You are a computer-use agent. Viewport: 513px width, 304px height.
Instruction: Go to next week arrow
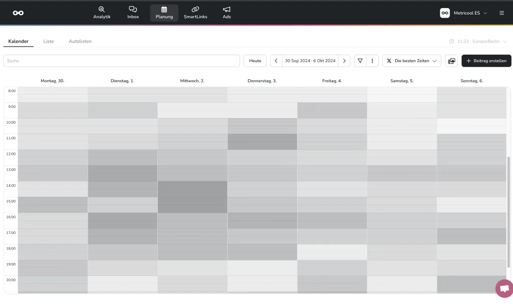344,61
